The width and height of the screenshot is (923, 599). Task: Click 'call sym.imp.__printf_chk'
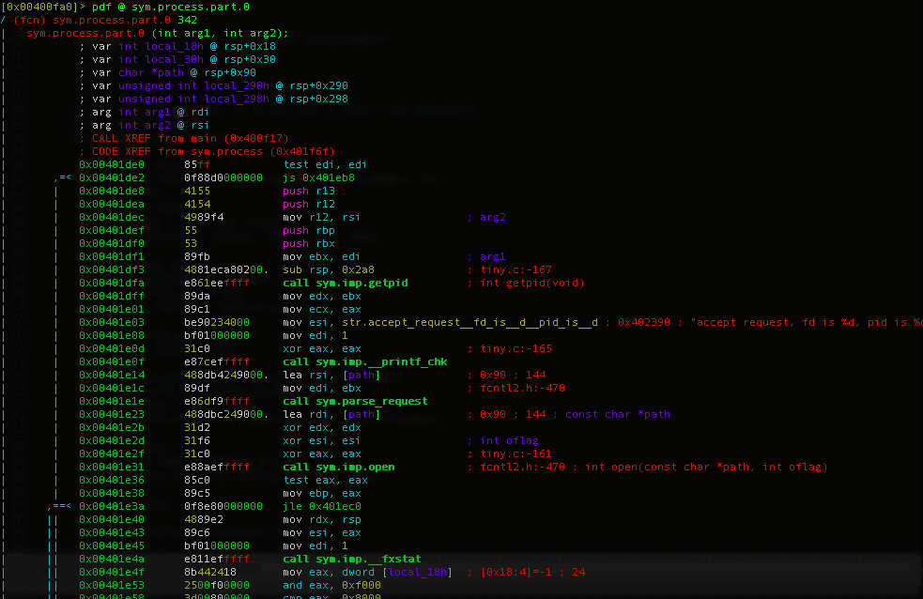pyautogui.click(x=365, y=361)
